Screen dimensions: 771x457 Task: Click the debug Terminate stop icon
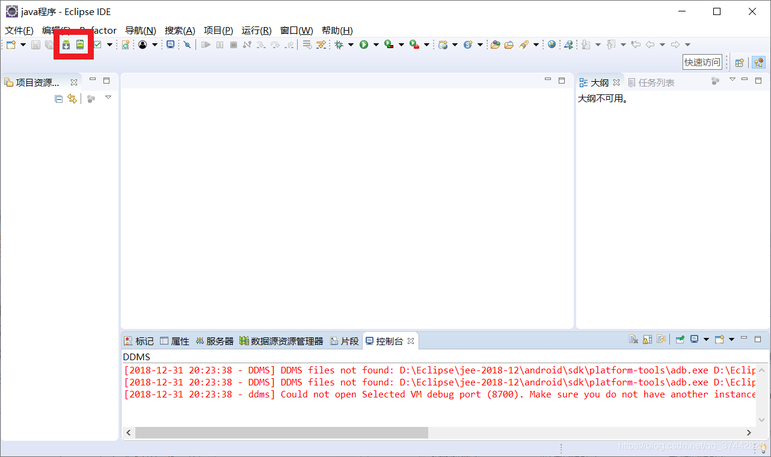(x=233, y=44)
